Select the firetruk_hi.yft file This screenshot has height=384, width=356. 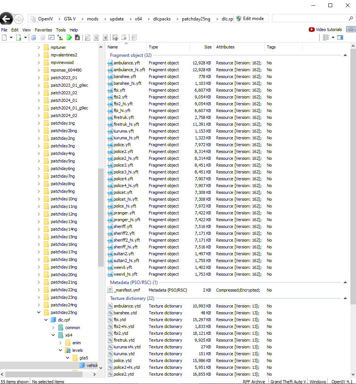[x=126, y=124]
